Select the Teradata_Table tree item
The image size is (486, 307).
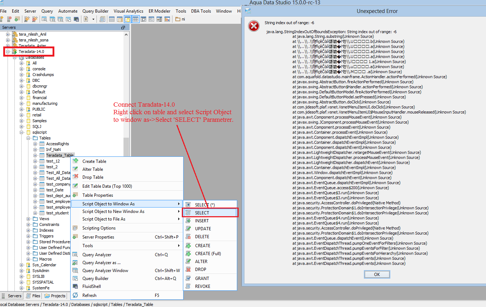pos(60,155)
